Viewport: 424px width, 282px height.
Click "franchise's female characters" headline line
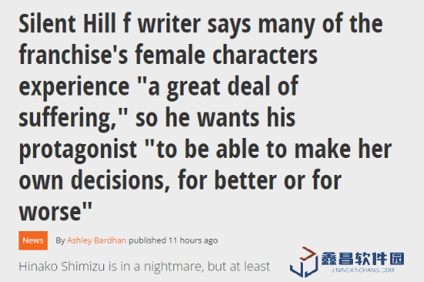pyautogui.click(x=168, y=55)
